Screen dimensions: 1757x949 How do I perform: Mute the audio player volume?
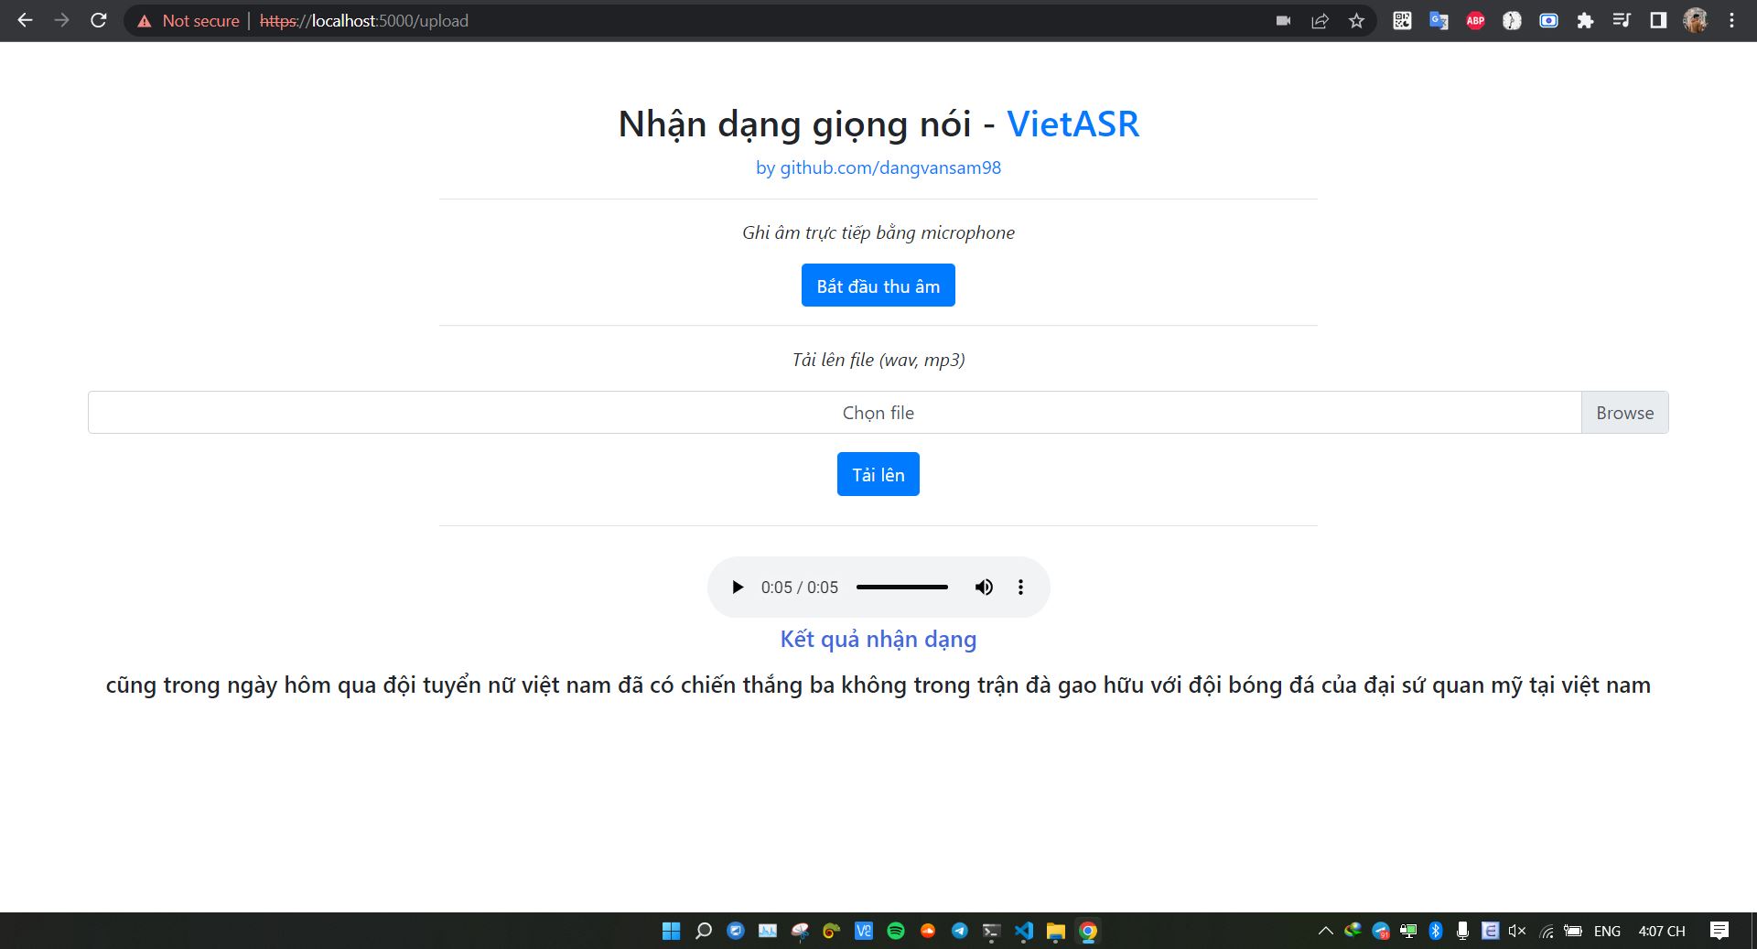click(x=984, y=588)
